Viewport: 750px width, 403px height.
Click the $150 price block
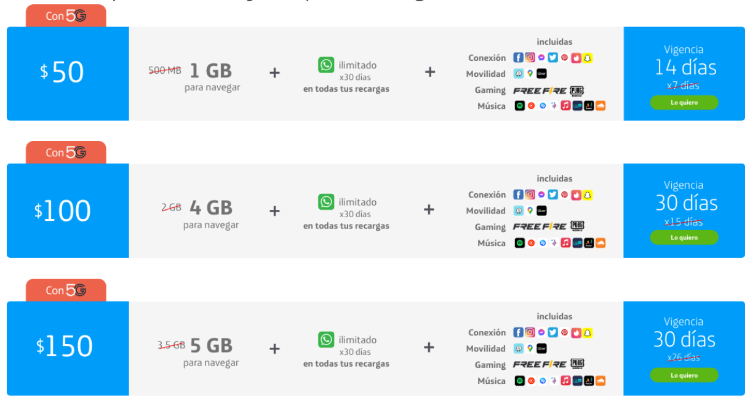(x=68, y=348)
